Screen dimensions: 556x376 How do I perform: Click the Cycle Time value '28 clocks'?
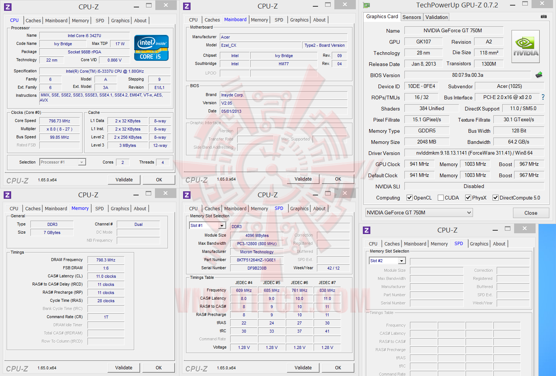pos(106,301)
